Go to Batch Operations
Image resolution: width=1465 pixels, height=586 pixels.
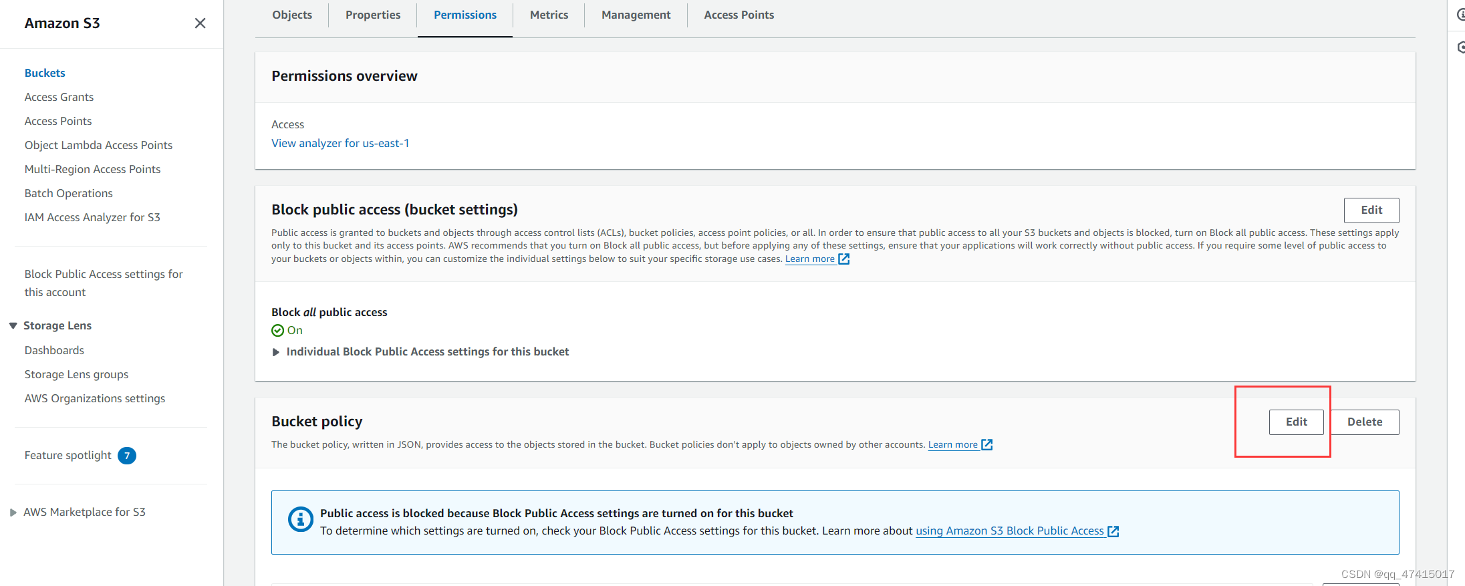pyautogui.click(x=68, y=193)
